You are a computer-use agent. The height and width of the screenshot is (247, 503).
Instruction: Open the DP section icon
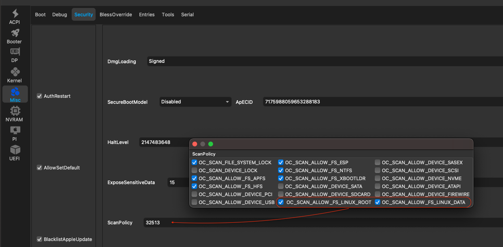[15, 52]
